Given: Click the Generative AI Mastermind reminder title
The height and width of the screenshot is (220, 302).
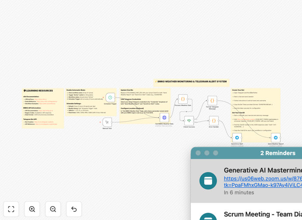Looking at the screenshot, I should [x=263, y=170].
